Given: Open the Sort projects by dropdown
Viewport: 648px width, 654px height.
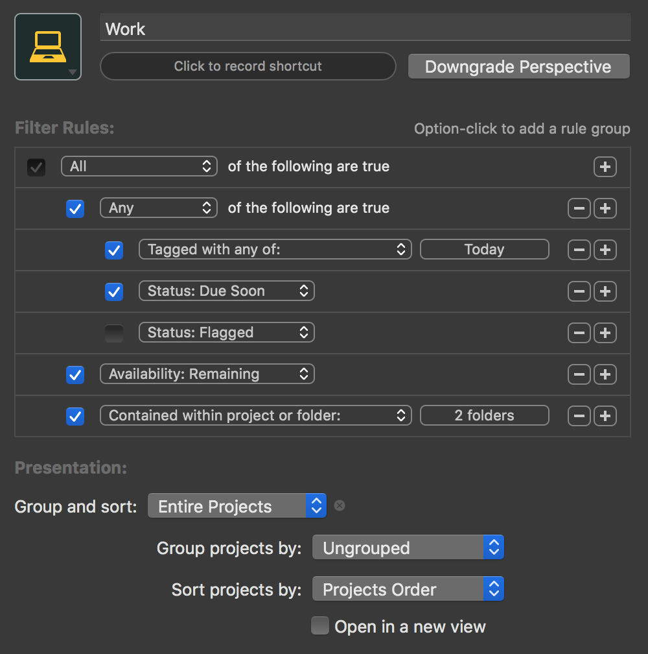Looking at the screenshot, I should (x=408, y=590).
